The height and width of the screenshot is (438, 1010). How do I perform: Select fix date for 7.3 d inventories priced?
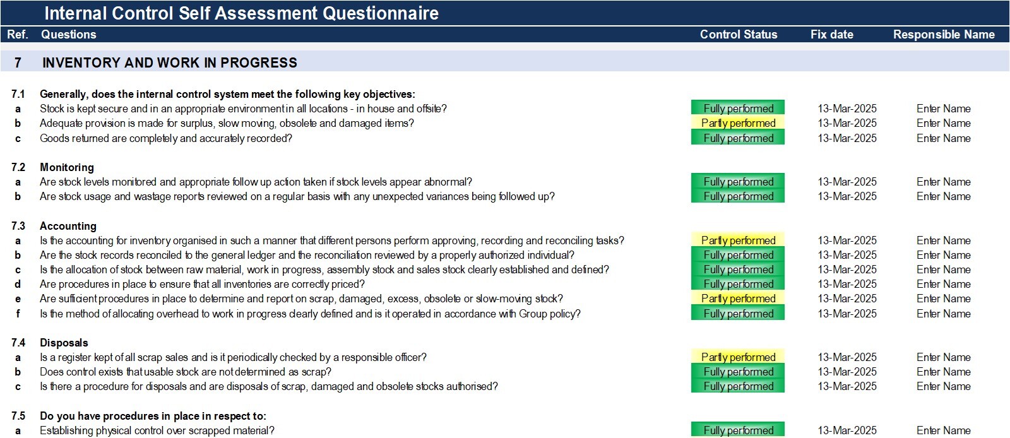(847, 284)
